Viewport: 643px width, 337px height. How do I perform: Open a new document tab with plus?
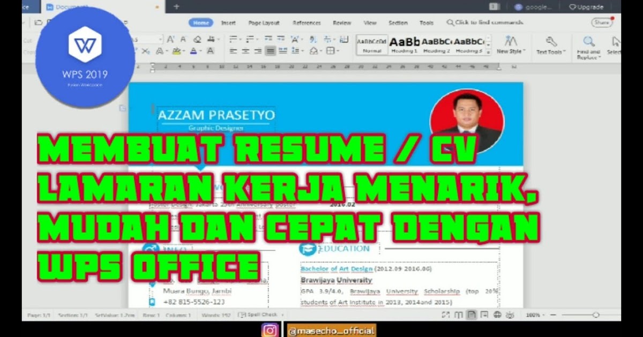[x=176, y=6]
